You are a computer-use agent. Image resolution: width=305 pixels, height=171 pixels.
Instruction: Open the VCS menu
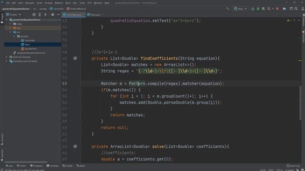point(89,3)
